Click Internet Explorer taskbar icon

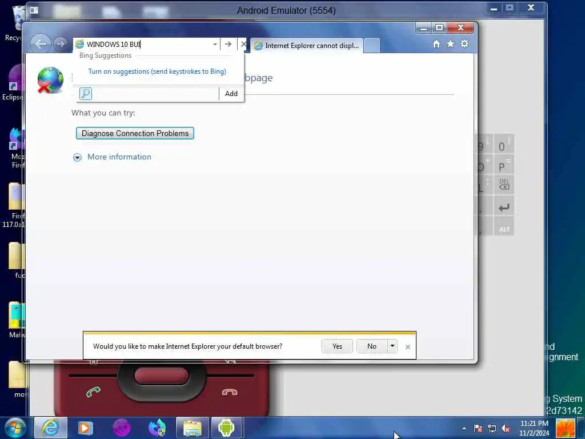point(50,428)
